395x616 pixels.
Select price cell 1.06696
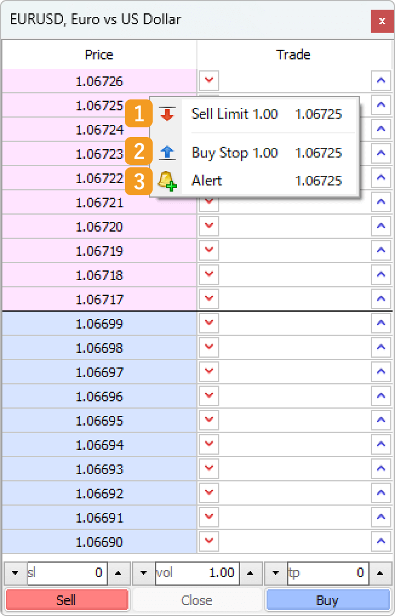click(x=99, y=397)
